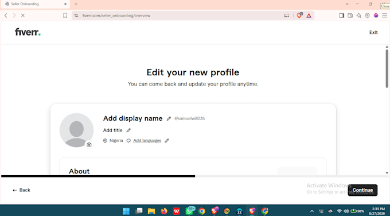
Task: Click the speech bubble languages icon
Action: (x=128, y=141)
